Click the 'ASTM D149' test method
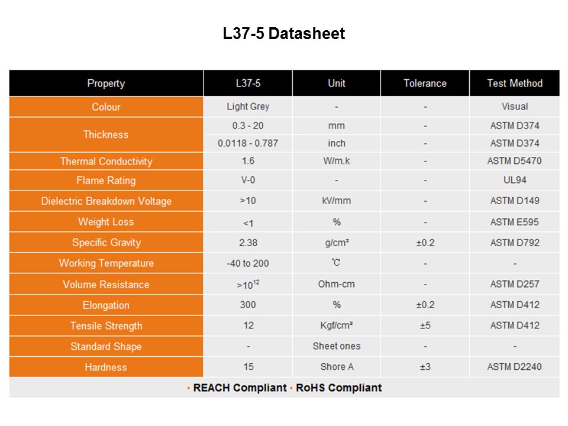 tap(515, 201)
